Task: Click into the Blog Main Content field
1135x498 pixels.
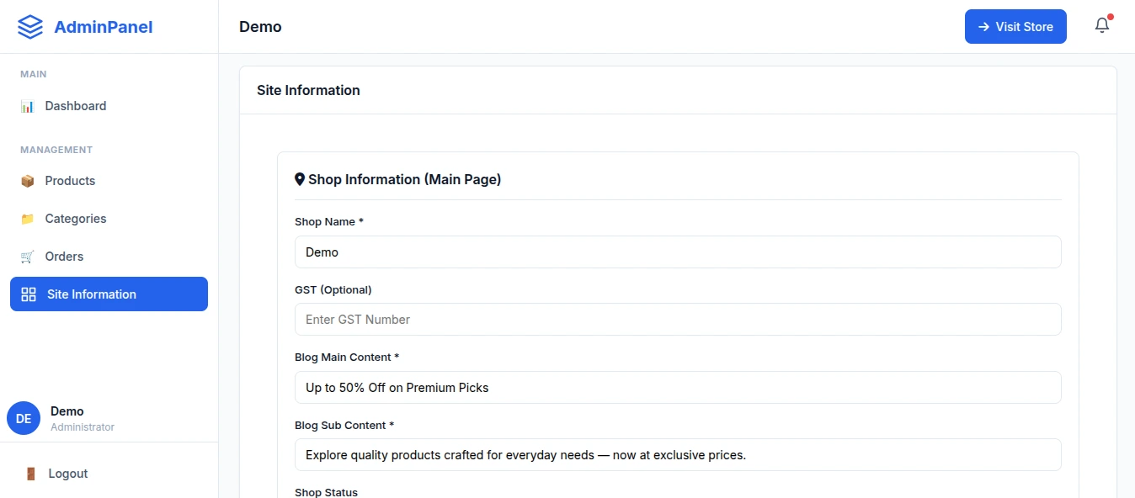Action: pyautogui.click(x=677, y=388)
